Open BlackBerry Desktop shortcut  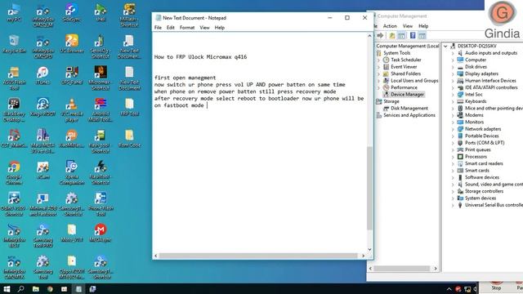pos(14,110)
